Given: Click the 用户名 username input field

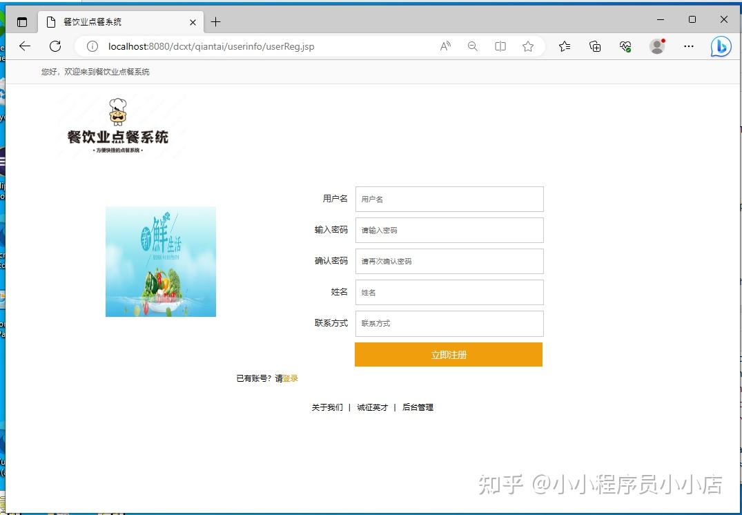Looking at the screenshot, I should coord(449,199).
